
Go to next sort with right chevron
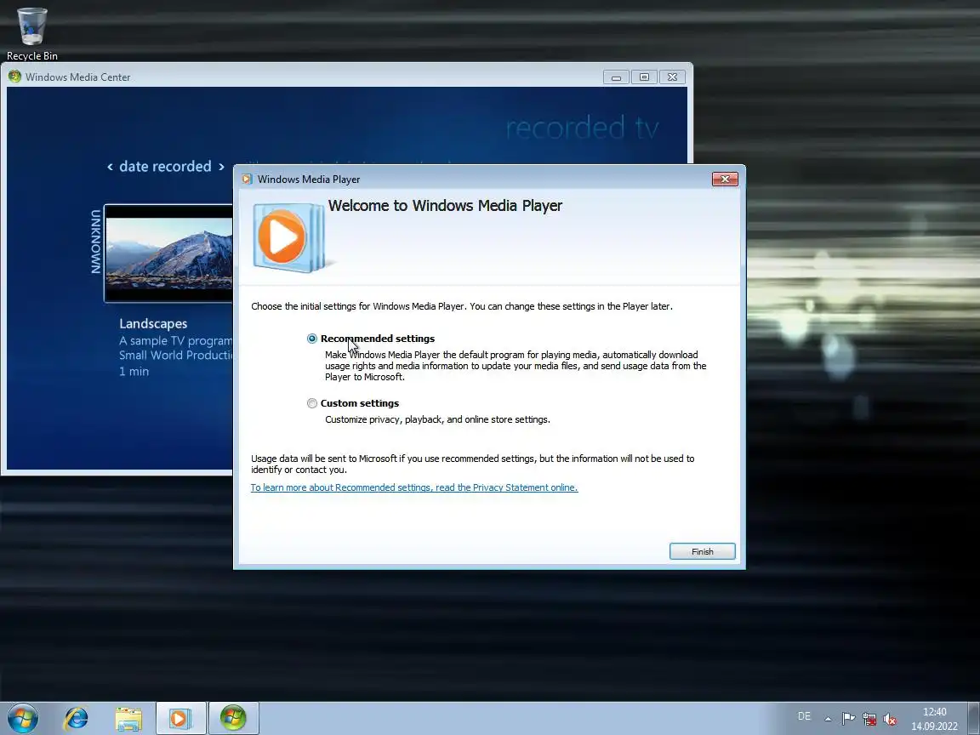(x=221, y=167)
